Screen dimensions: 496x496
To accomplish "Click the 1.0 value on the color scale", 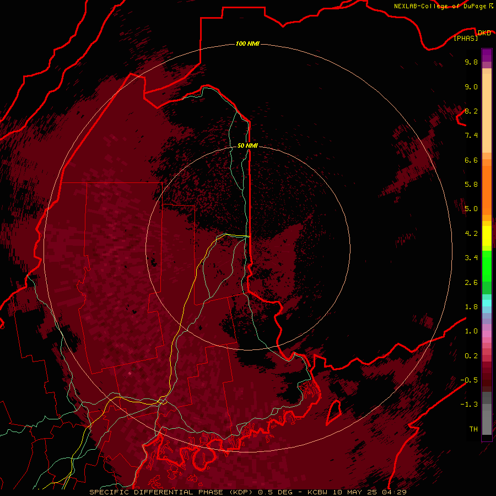I will click(x=471, y=331).
